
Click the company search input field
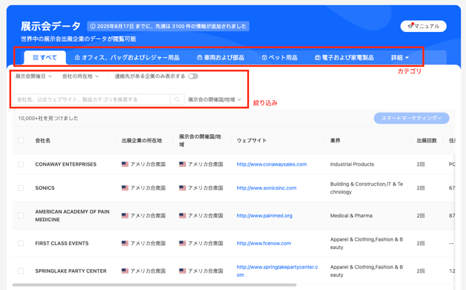(x=90, y=99)
